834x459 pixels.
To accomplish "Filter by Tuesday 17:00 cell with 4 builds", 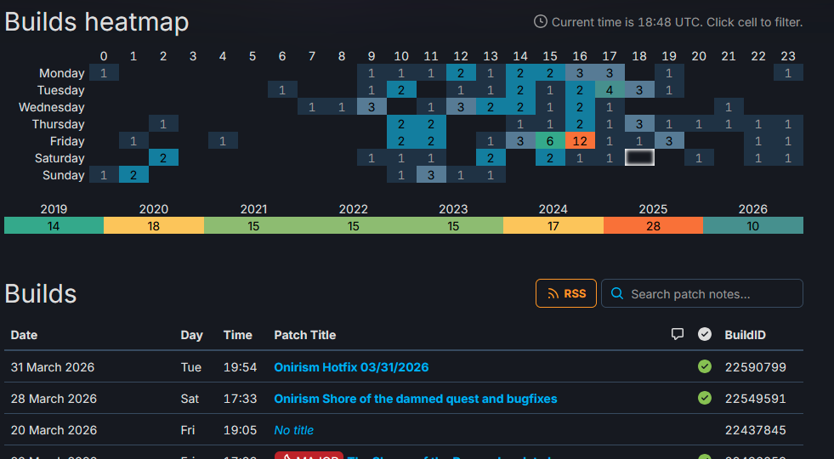I will (x=610, y=90).
